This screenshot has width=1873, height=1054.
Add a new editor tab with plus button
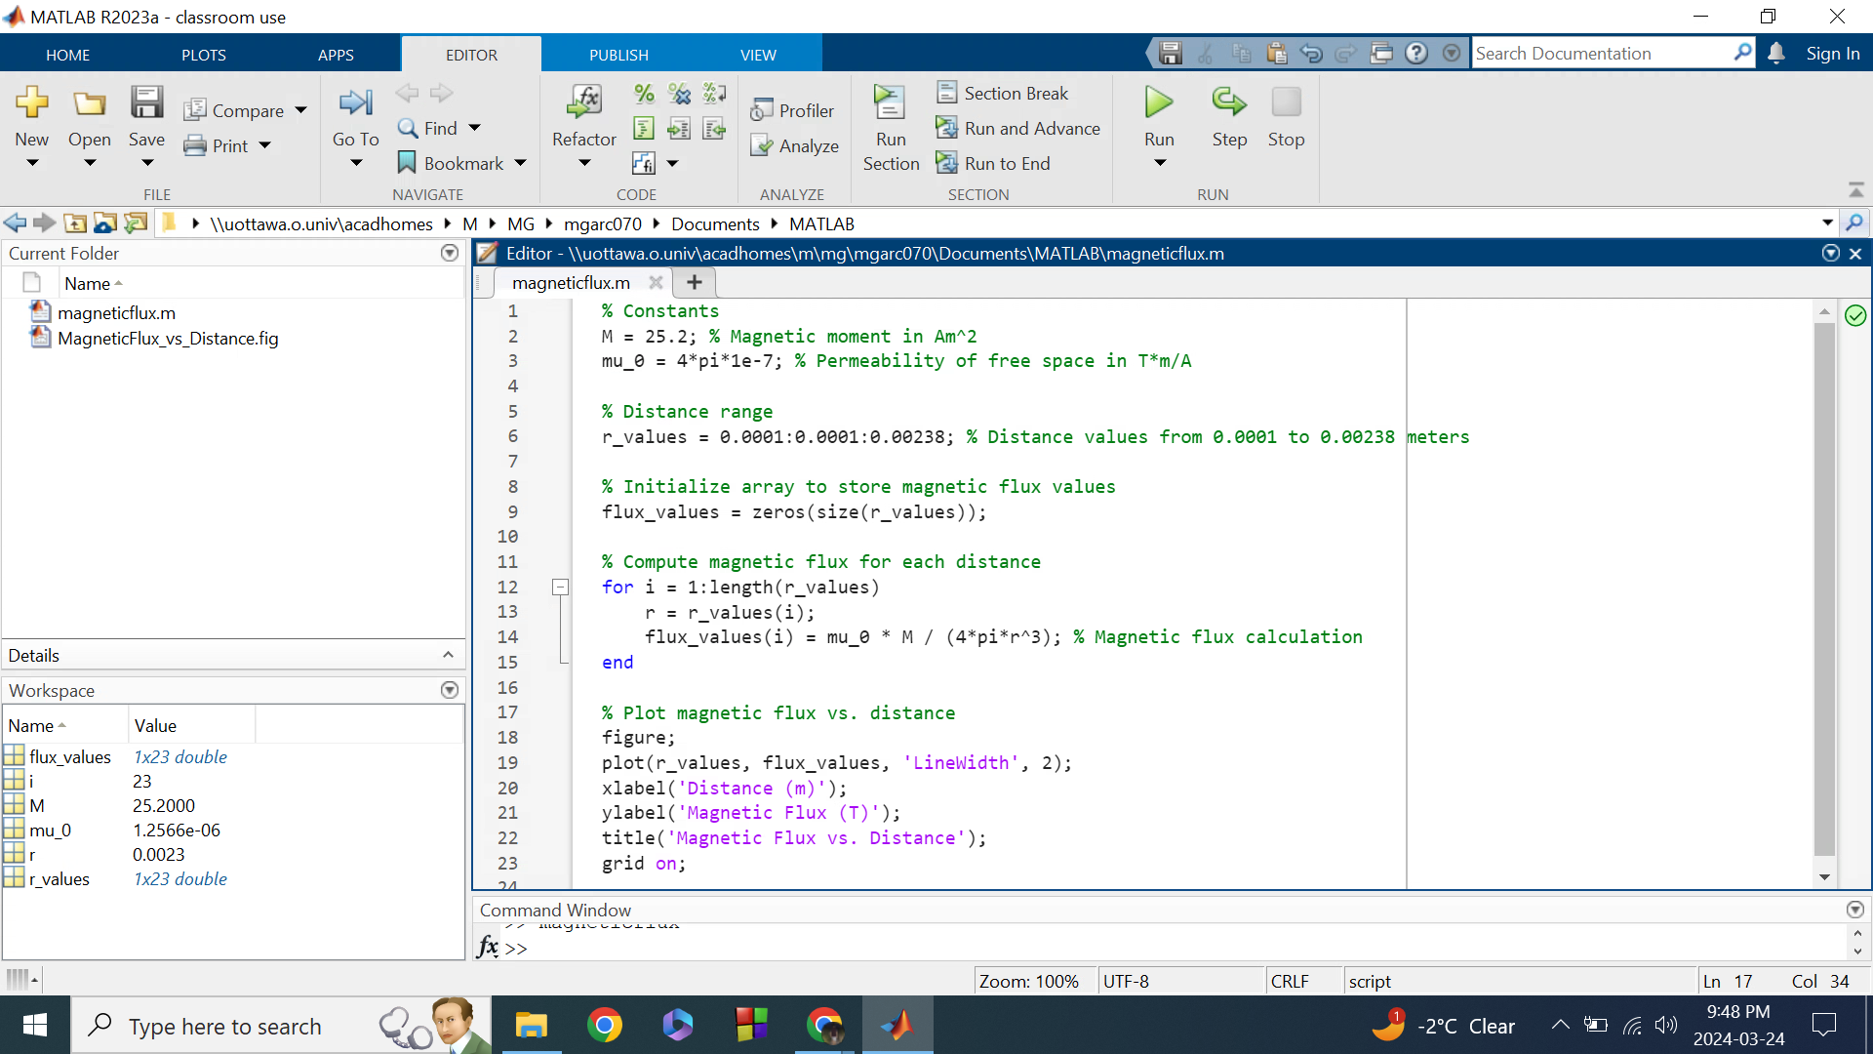click(694, 282)
